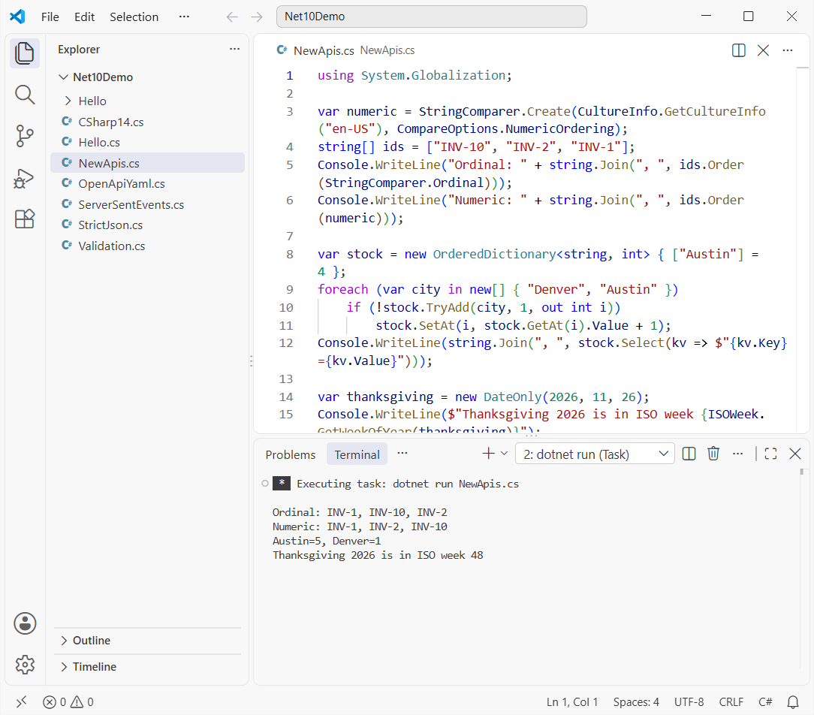The image size is (814, 715).
Task: Change language mode C#
Action: point(765,702)
